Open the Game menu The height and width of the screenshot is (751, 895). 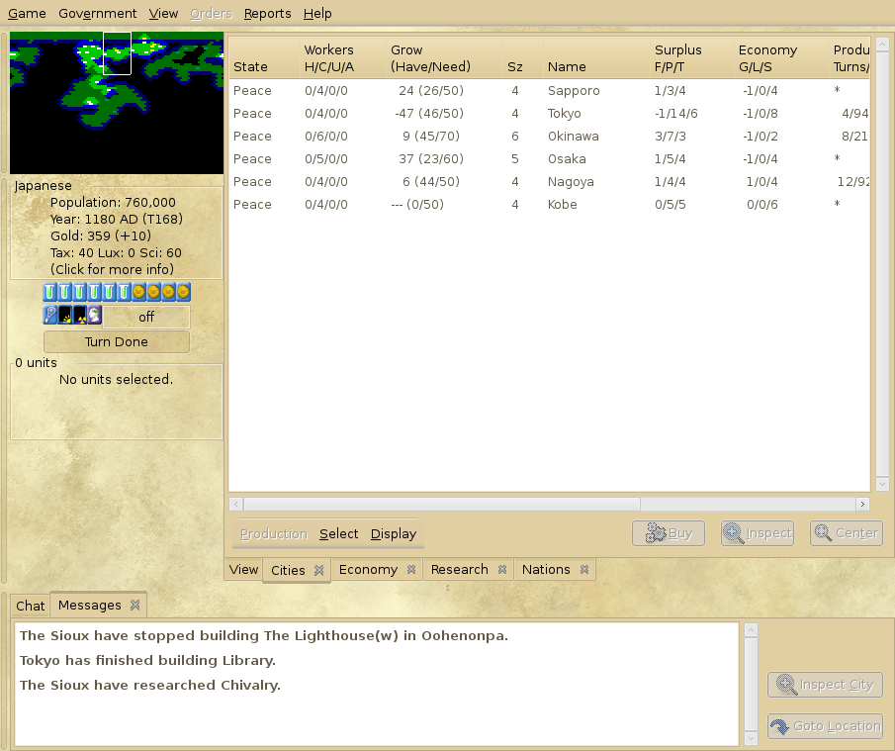(27, 13)
